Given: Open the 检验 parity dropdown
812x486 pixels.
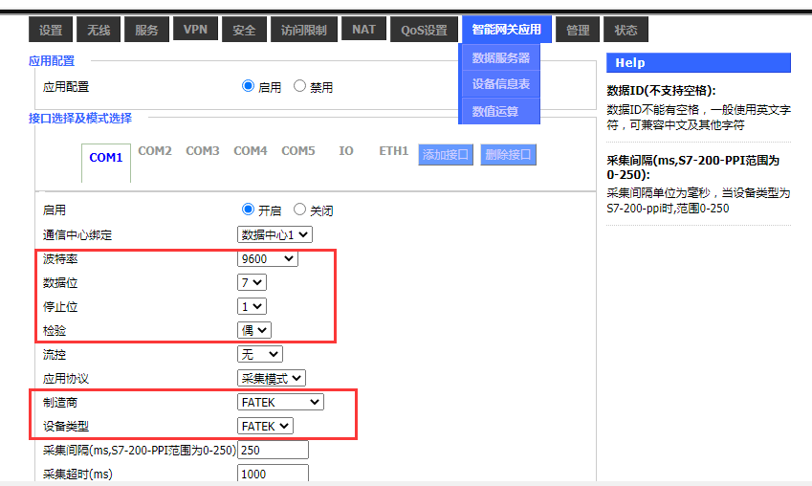Looking at the screenshot, I should (x=254, y=330).
